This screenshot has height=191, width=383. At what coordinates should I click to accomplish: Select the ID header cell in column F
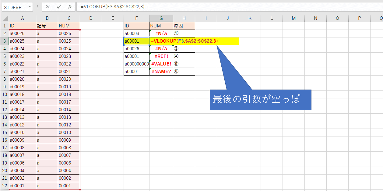tap(136, 26)
